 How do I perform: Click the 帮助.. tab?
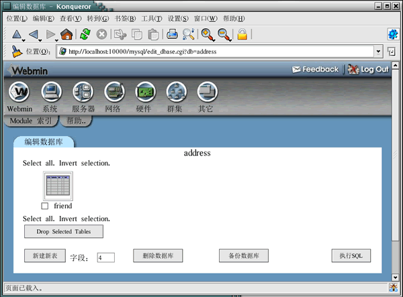point(76,121)
